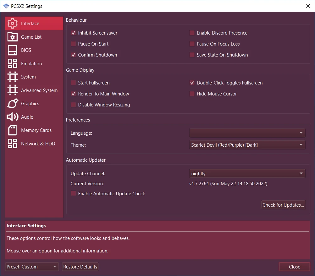Go to Network & HDD page

pos(38,144)
